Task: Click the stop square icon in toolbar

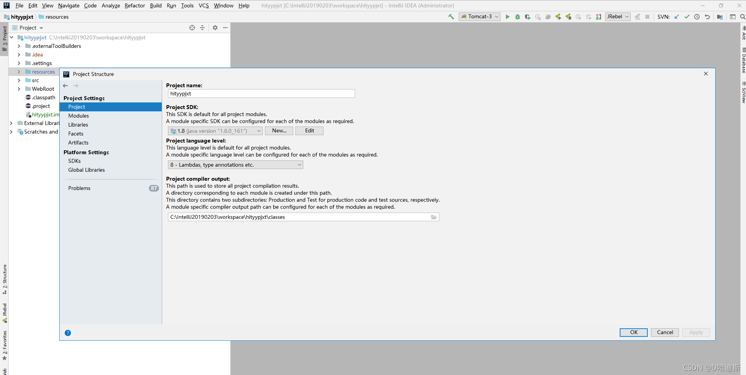Action: click(x=647, y=17)
